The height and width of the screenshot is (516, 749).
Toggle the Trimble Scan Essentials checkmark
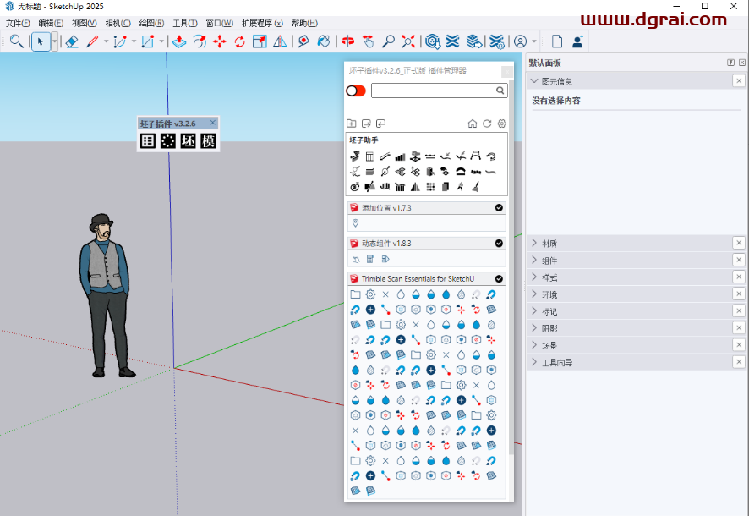499,278
